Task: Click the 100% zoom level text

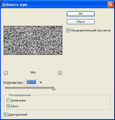Action: pos(33,73)
